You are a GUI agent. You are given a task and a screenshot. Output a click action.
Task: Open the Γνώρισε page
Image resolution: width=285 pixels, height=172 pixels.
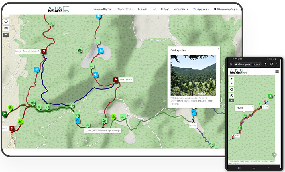[x=142, y=9]
